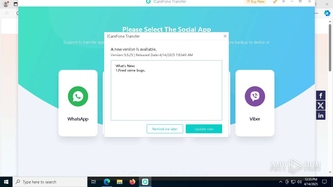
Task: Select the Viber app card
Action: 255,103
